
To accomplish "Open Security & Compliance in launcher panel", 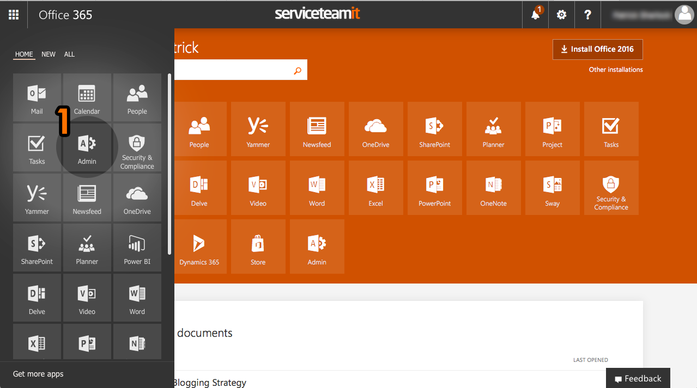I will tap(137, 147).
